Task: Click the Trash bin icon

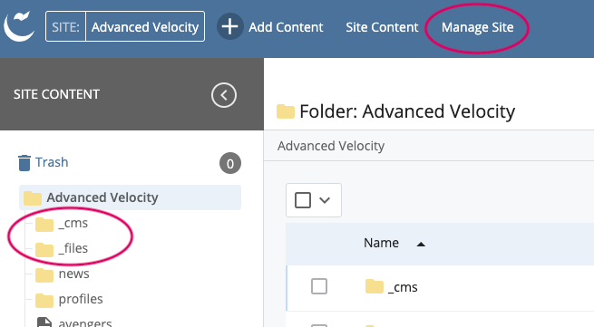Action: pyautogui.click(x=24, y=163)
